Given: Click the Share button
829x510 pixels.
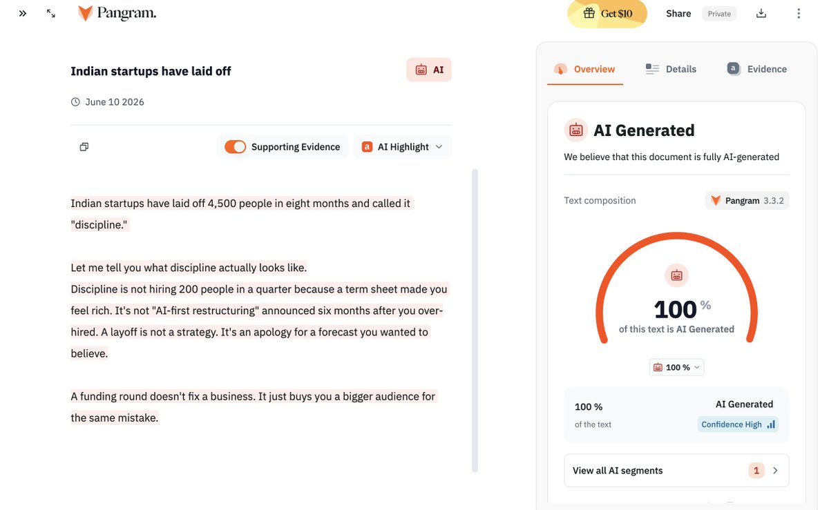Looking at the screenshot, I should click(x=678, y=14).
